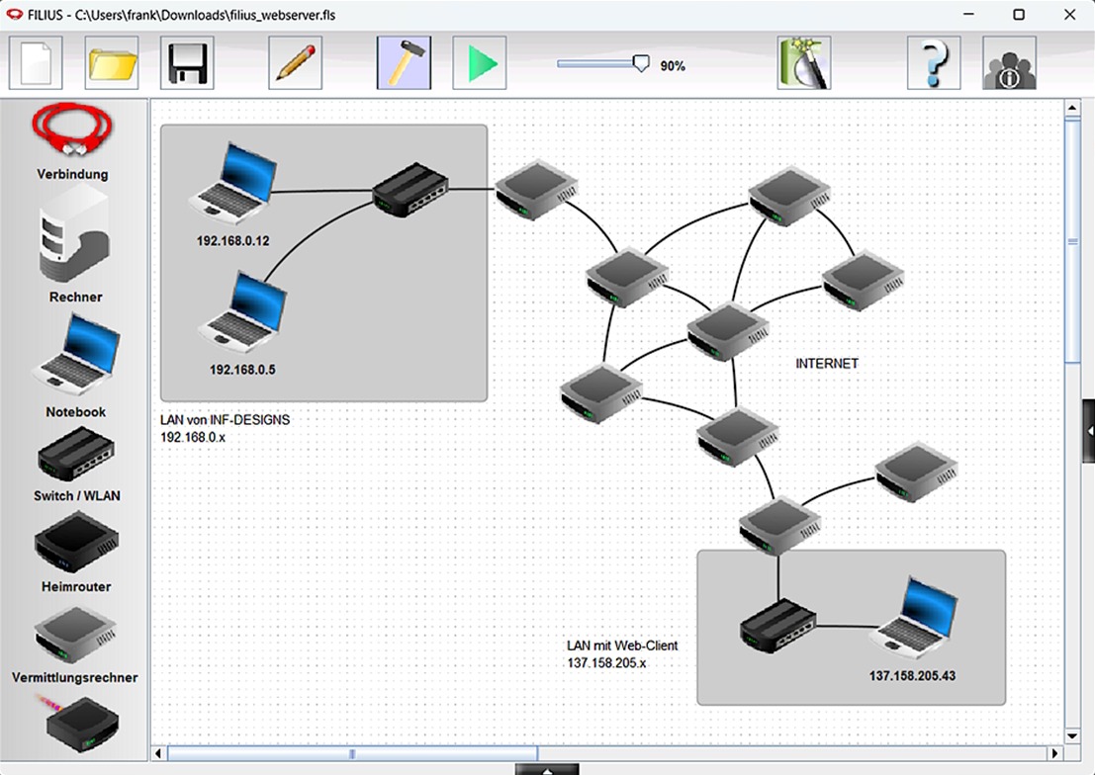
Task: Click the 'LAN mit Web-Client' label
Action: 622,646
